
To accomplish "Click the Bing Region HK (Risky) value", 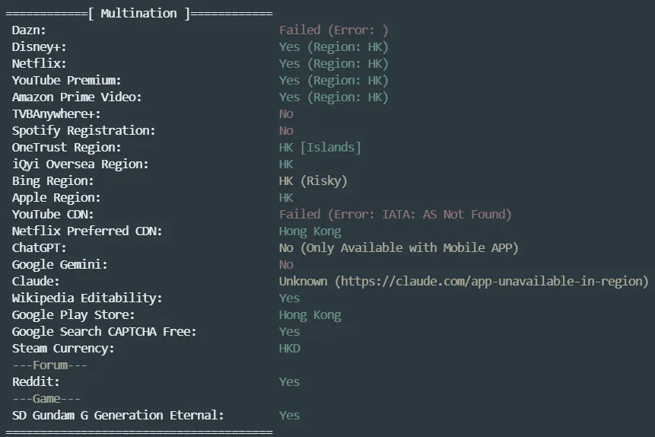I will (313, 181).
